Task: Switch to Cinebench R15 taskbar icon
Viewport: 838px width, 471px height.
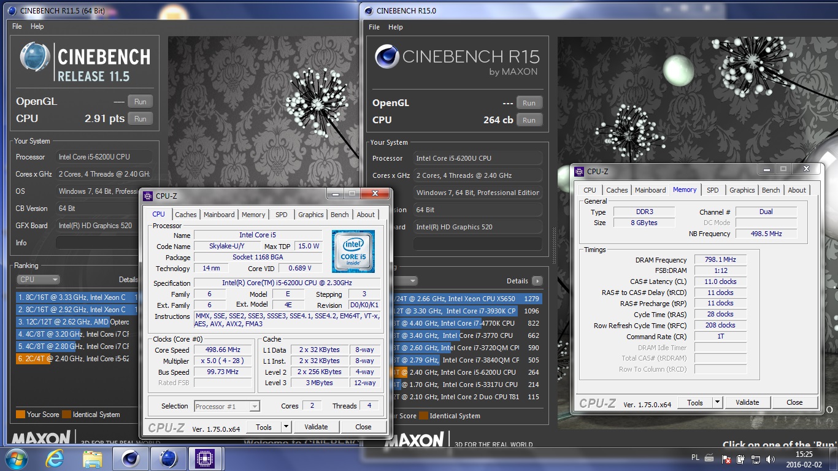Action: pyautogui.click(x=131, y=459)
